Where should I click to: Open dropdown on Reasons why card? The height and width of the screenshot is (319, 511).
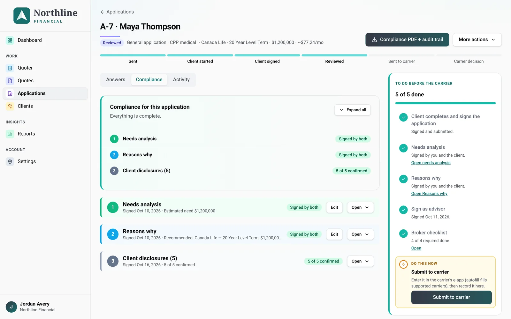tap(360, 234)
